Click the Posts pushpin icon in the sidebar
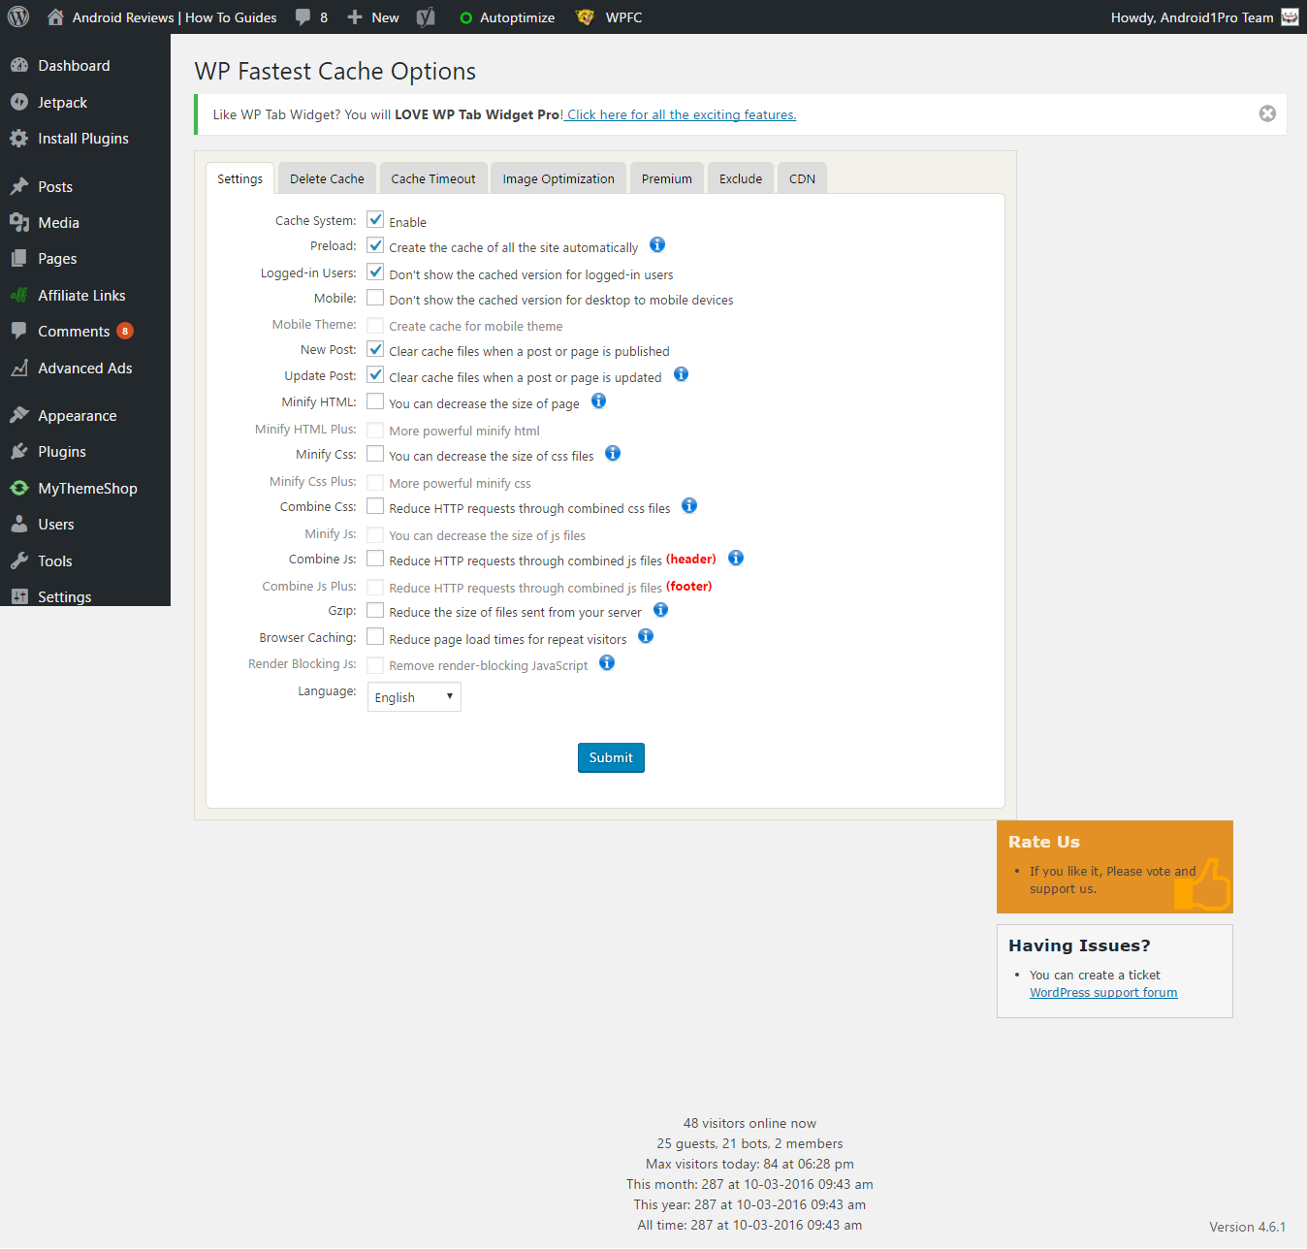Viewport: 1307px width, 1249px height. pyautogui.click(x=19, y=186)
